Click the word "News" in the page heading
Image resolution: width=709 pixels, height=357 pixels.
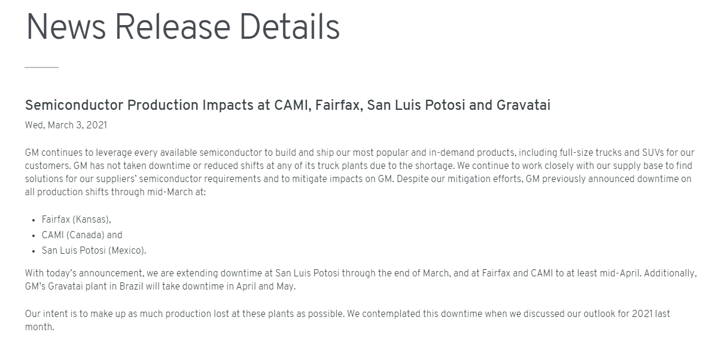tap(66, 27)
